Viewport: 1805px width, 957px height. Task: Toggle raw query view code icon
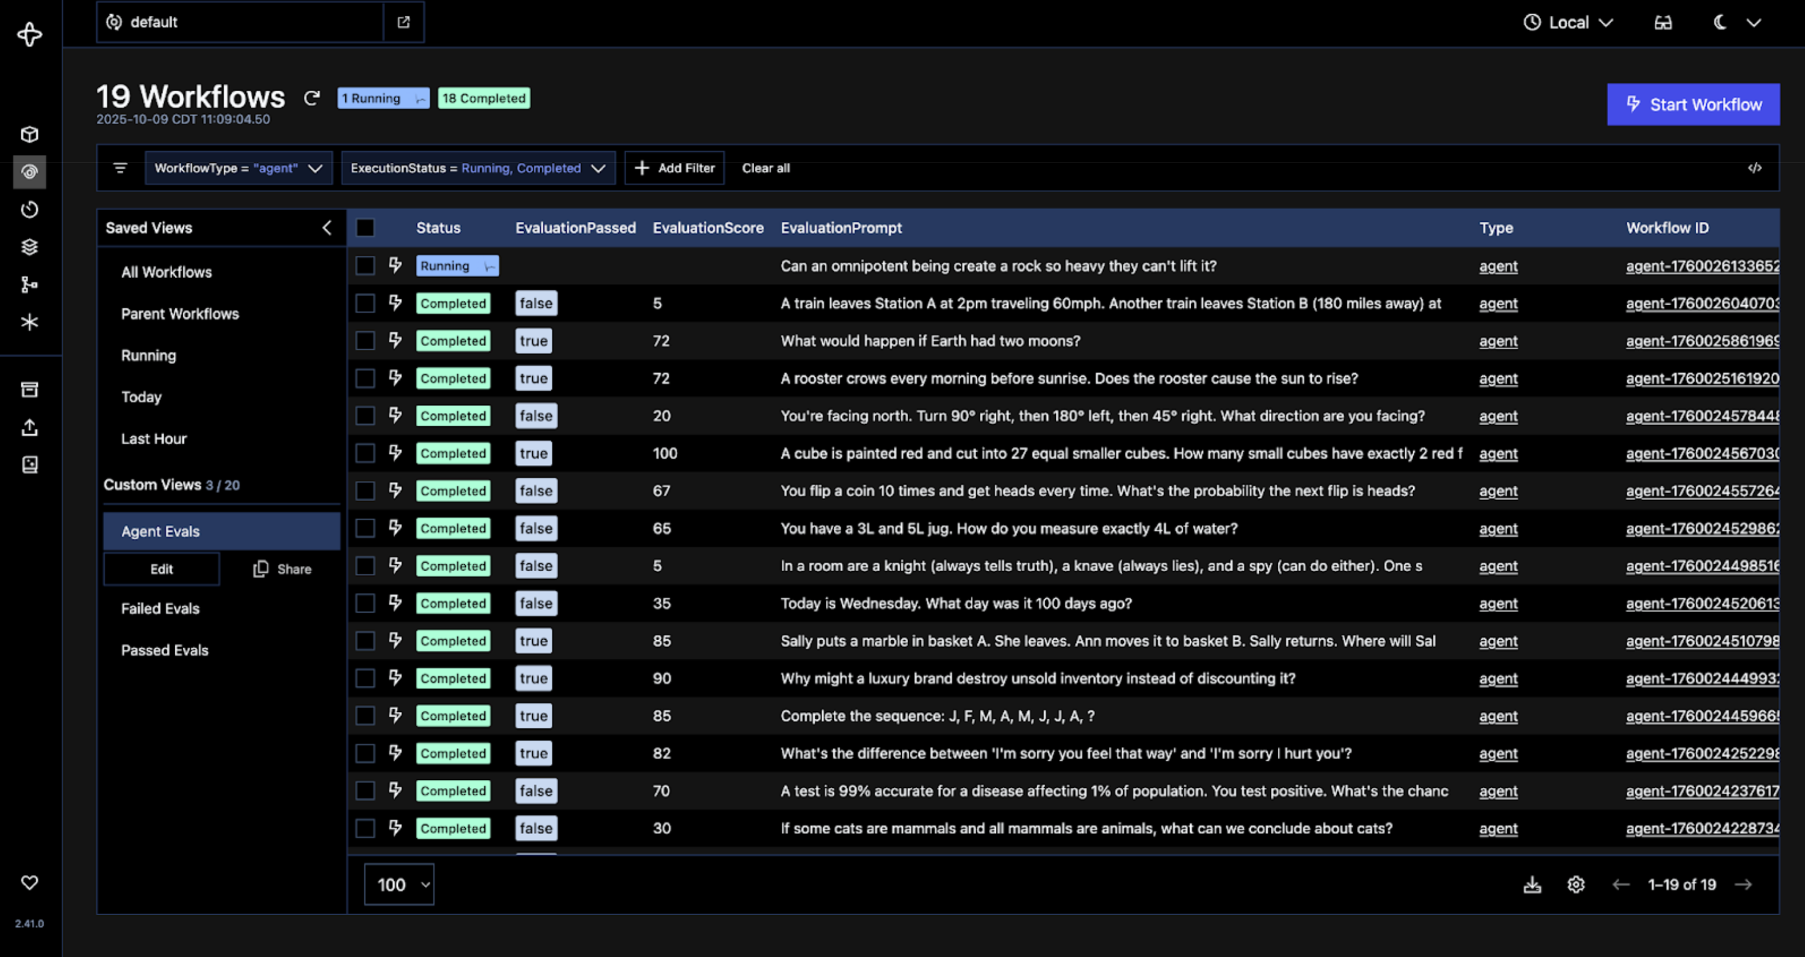tap(1754, 168)
